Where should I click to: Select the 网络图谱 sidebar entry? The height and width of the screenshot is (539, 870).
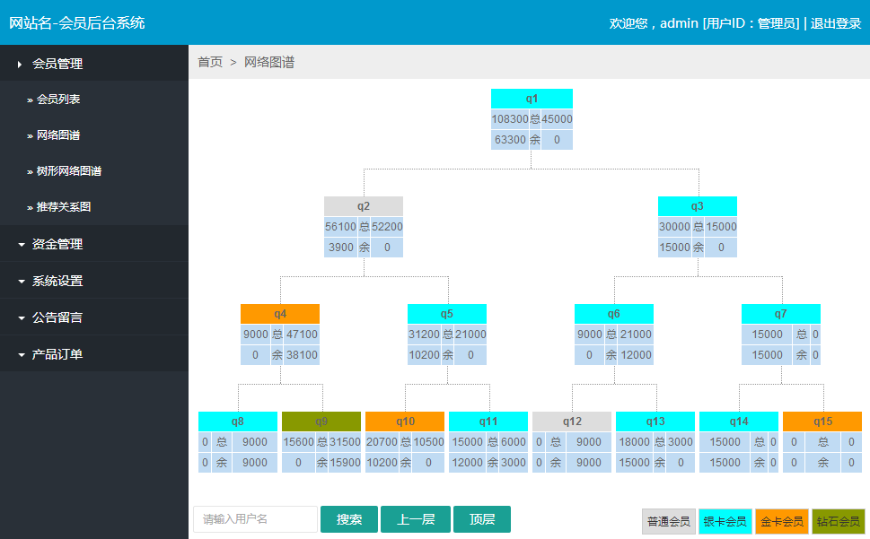58,135
